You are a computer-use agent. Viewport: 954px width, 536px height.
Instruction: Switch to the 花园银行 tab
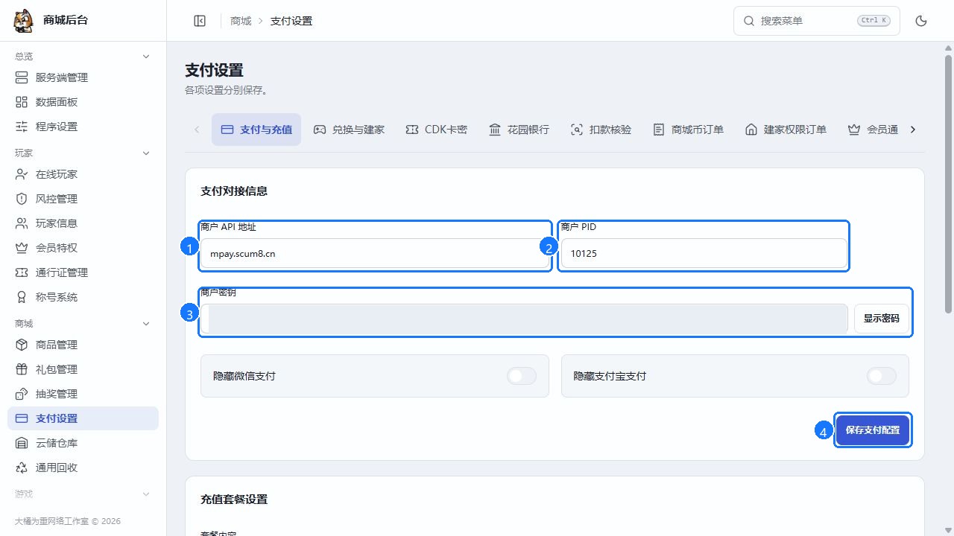click(519, 130)
